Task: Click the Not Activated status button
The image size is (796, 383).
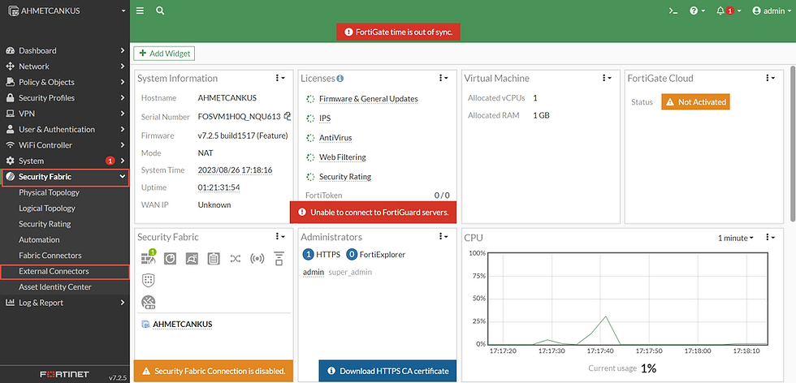Action: coord(695,102)
